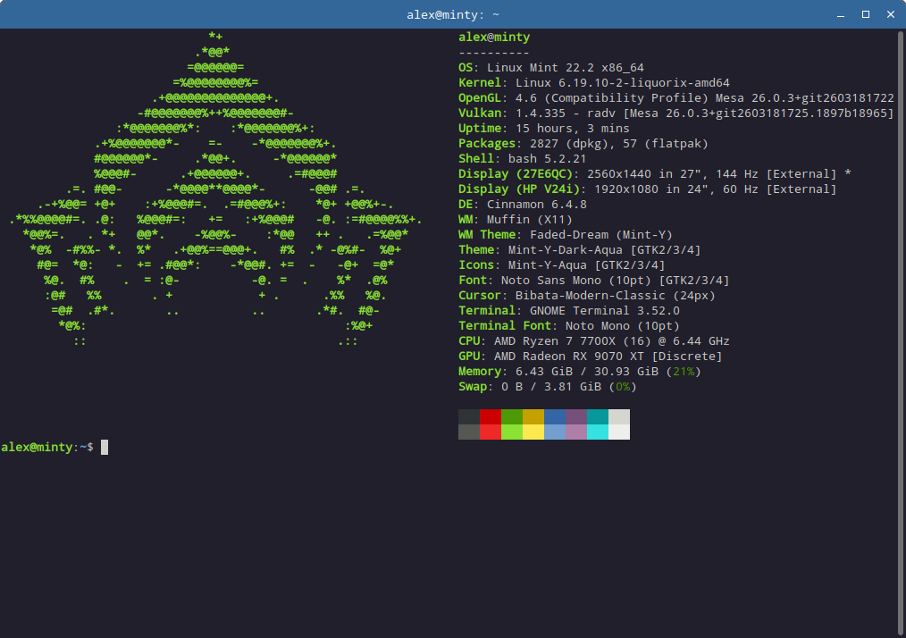Maximize the alex@minty terminal window
The width and height of the screenshot is (906, 638).
(866, 14)
